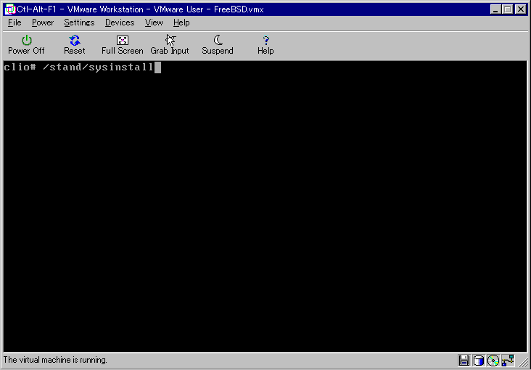The height and width of the screenshot is (370, 531).
Task: Click the floppy disk status icon
Action: click(464, 360)
